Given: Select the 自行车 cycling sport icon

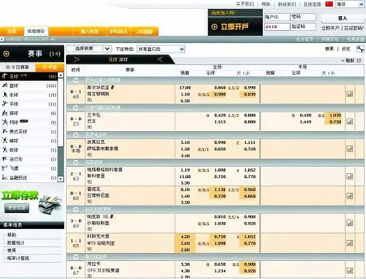Looking at the screenshot, I should (4, 159).
